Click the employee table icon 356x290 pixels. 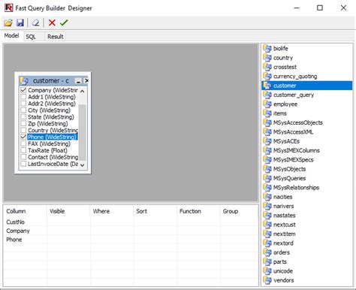(x=267, y=104)
